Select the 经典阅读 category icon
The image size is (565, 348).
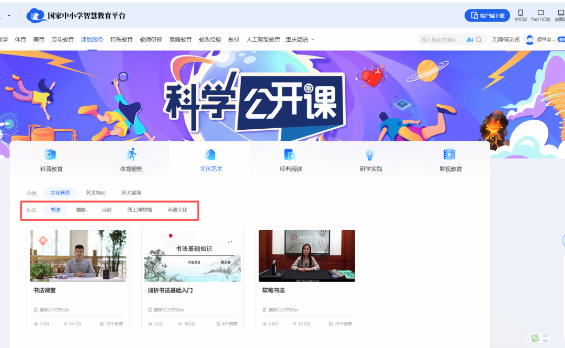[x=289, y=159]
